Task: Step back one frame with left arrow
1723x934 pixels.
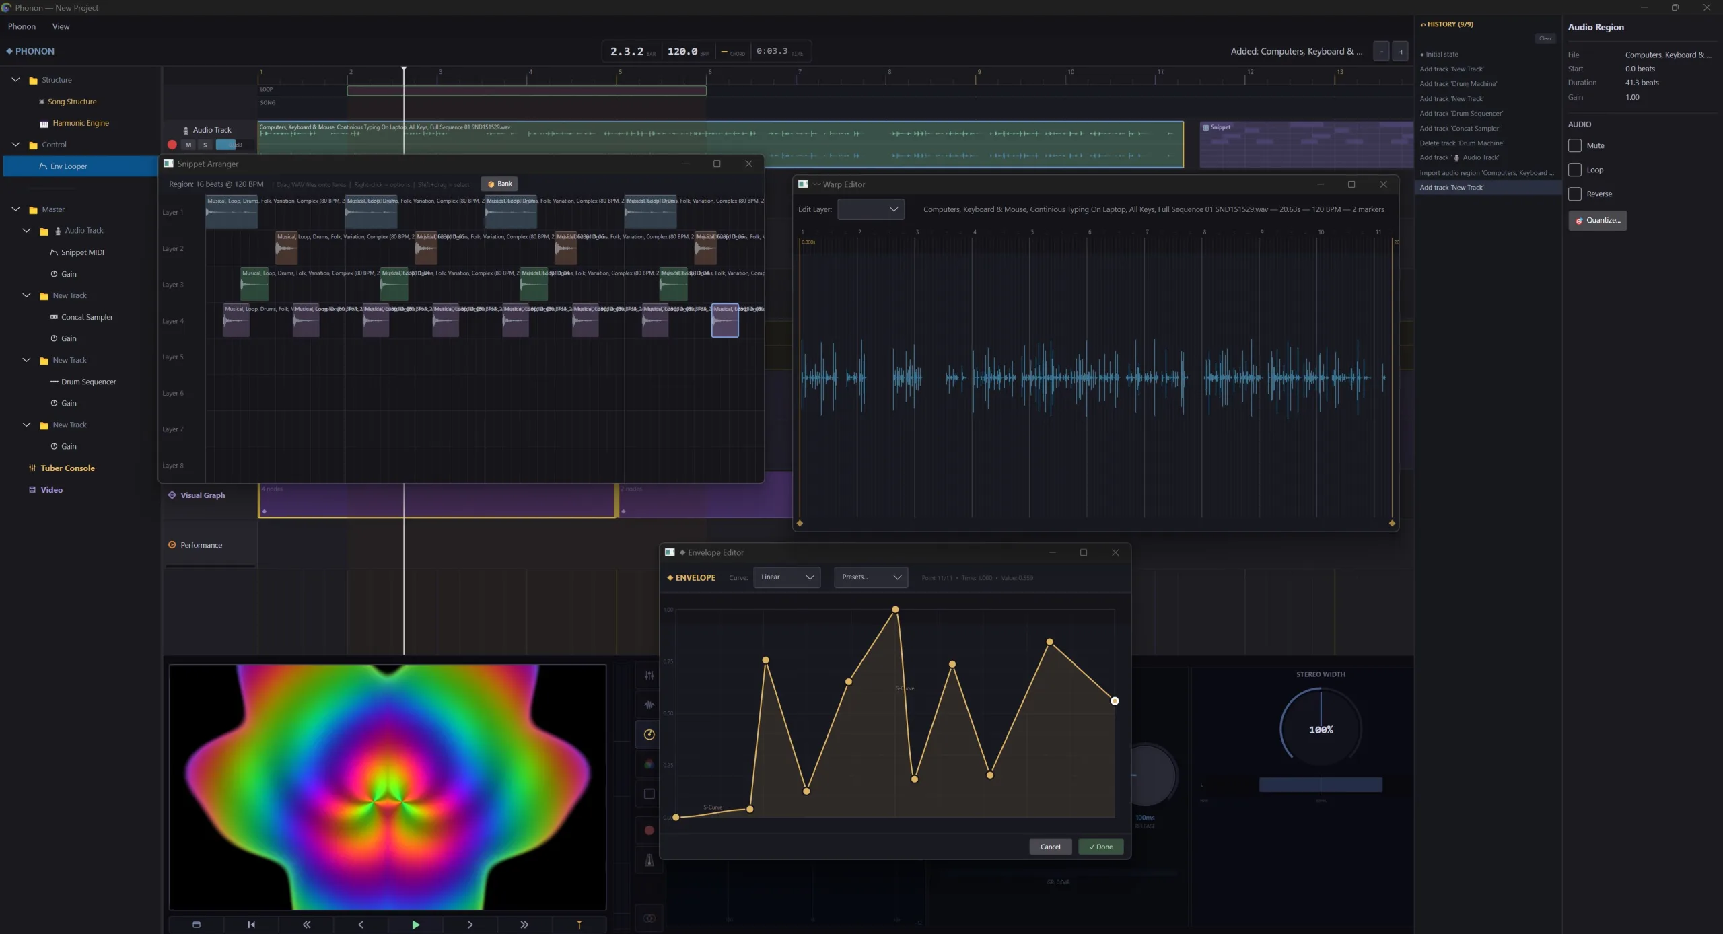Action: pos(361,924)
